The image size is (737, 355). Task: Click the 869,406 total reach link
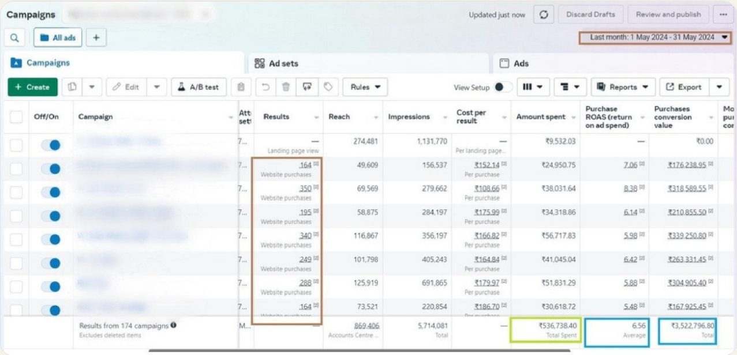click(366, 326)
